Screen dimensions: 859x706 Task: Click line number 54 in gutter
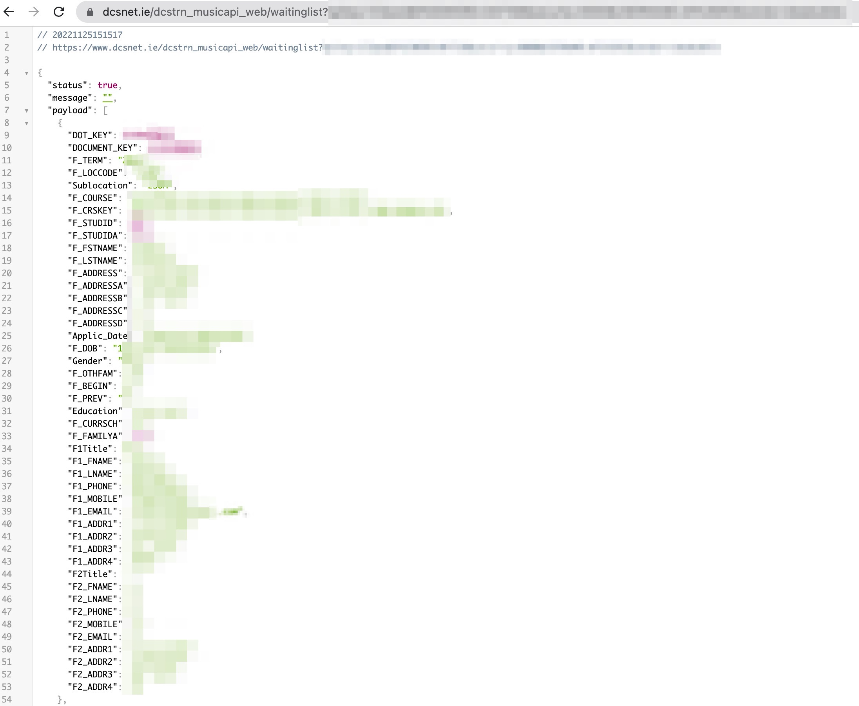[7, 699]
